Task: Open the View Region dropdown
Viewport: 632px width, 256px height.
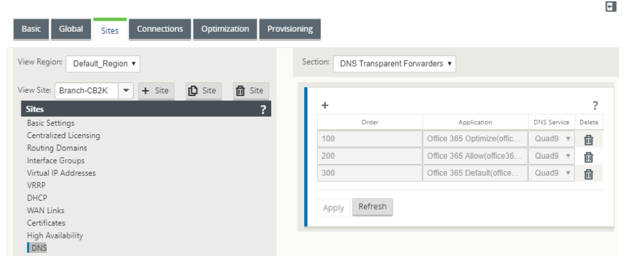Action: tap(103, 64)
